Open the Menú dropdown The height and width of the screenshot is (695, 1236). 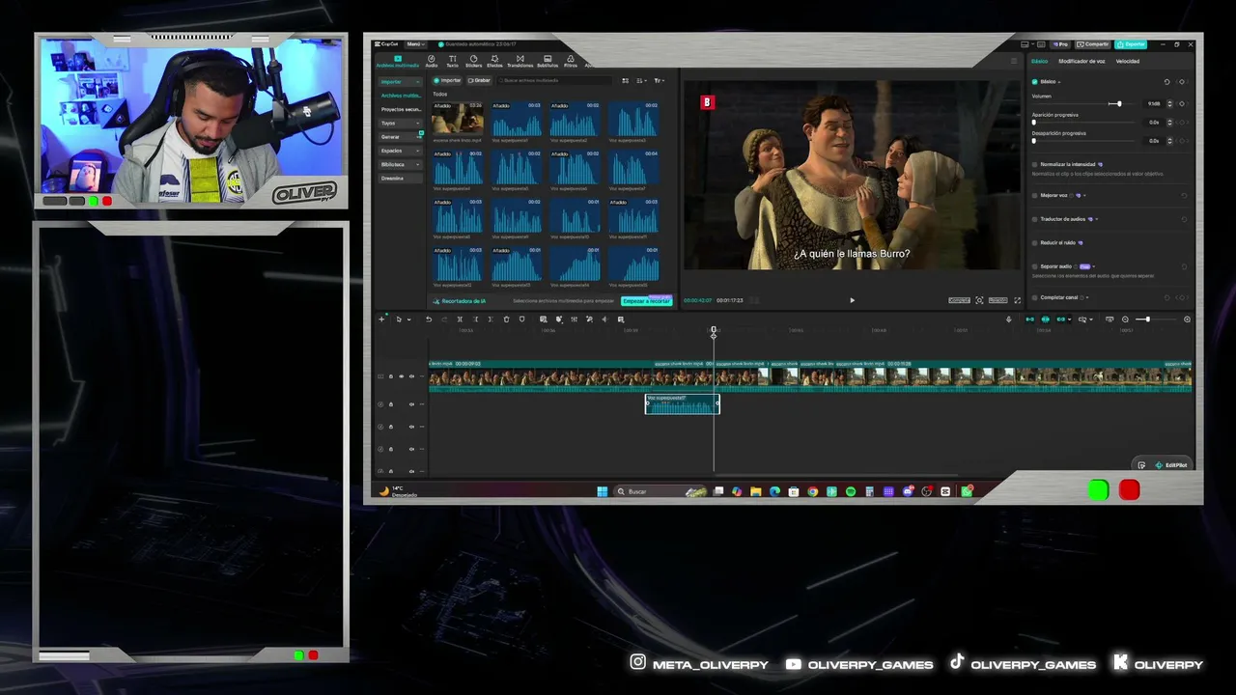click(414, 43)
